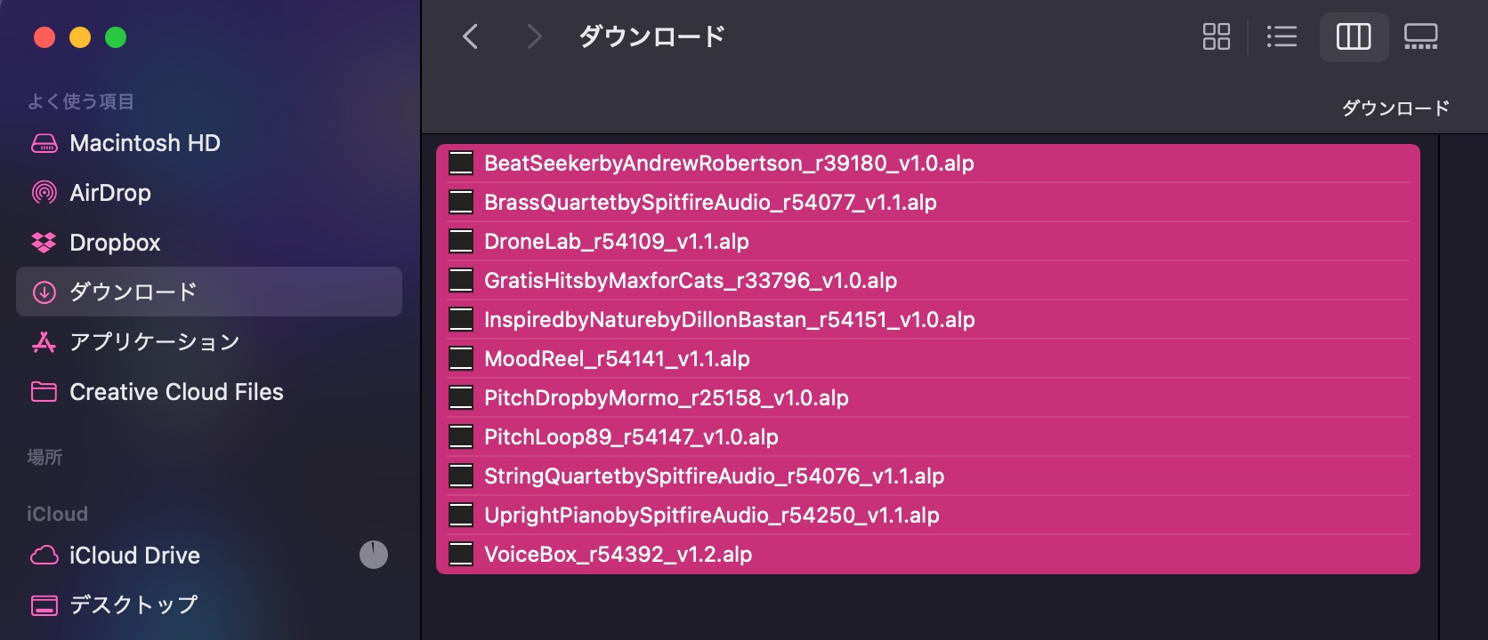This screenshot has width=1488, height=640.
Task: Click the AirDrop radar icon
Action: point(44,193)
